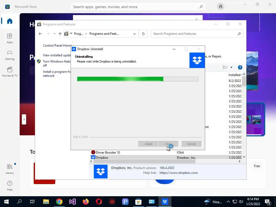
Task: Open Apps section in Microsoft Store
Action: (x=10, y=38)
